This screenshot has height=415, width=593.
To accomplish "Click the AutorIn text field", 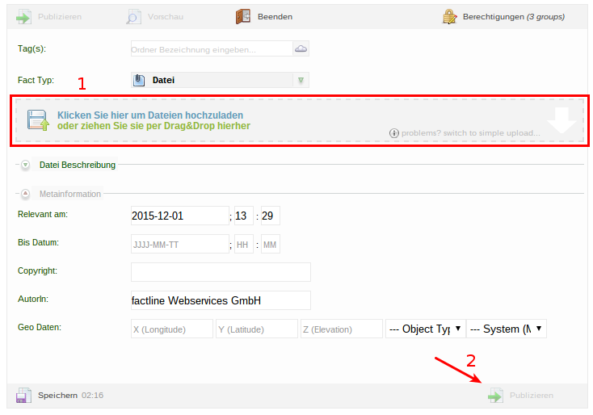I will (221, 300).
